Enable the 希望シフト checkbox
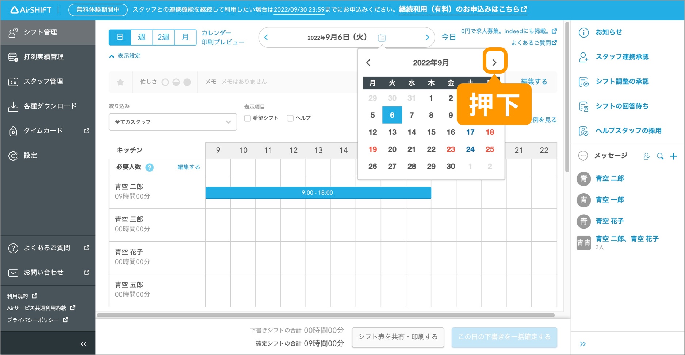This screenshot has width=685, height=355. point(247,118)
